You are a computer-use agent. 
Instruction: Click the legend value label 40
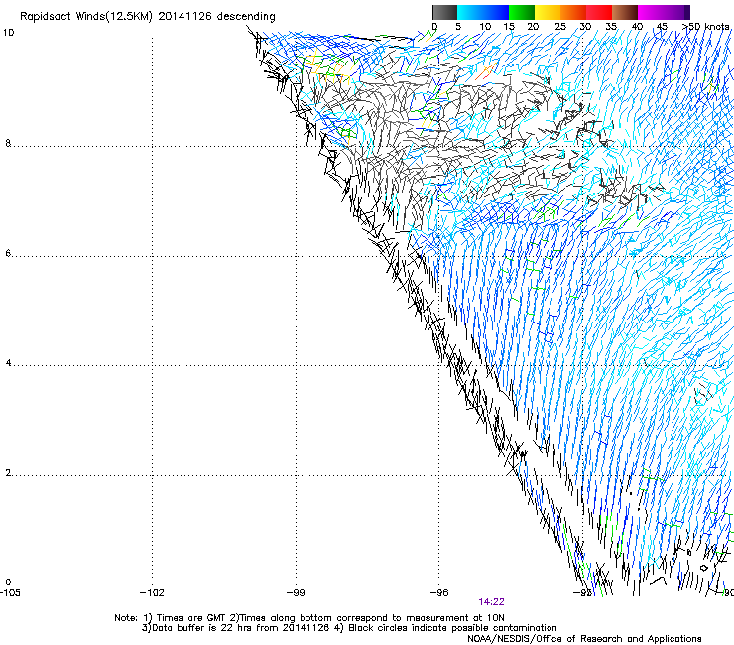click(637, 26)
